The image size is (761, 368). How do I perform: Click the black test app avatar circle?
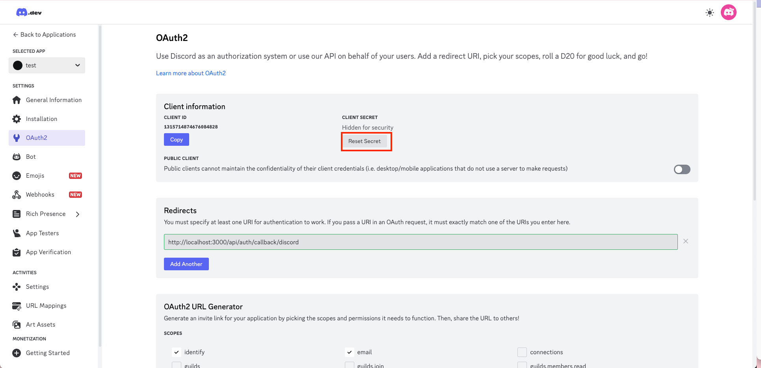(x=18, y=65)
